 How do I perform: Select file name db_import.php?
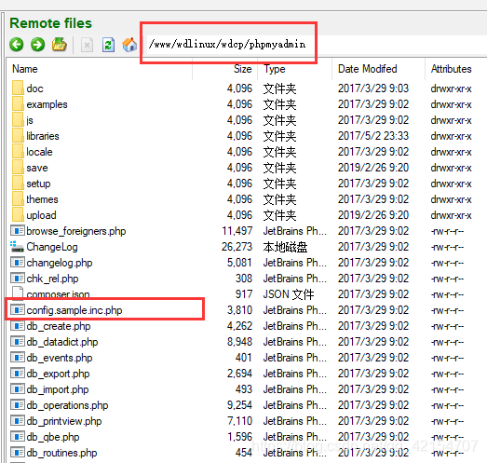(x=58, y=389)
